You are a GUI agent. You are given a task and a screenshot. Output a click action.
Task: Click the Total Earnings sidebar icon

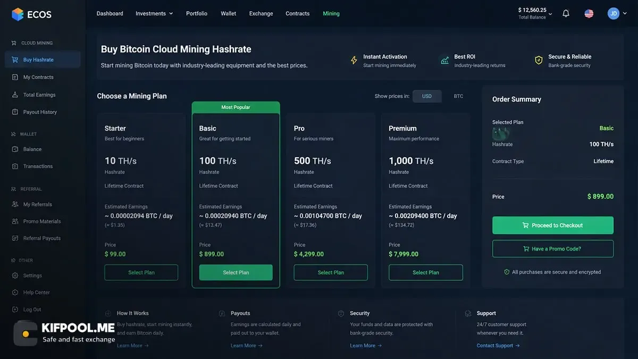tap(14, 95)
